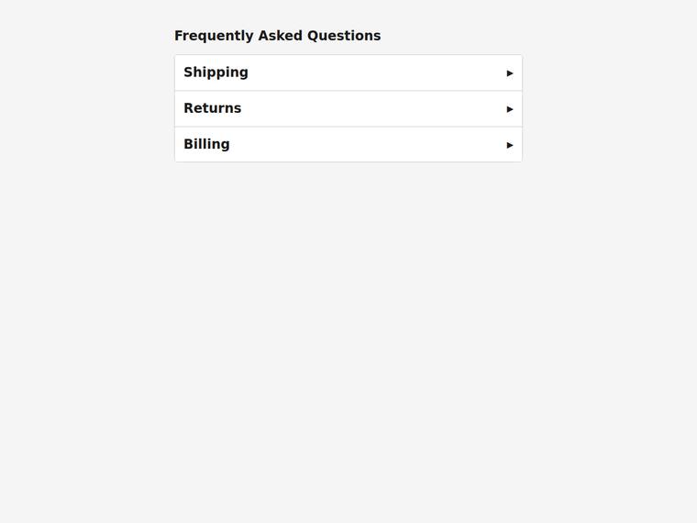This screenshot has width=697, height=523.
Task: Click the Shipping heading text
Action: (x=216, y=72)
